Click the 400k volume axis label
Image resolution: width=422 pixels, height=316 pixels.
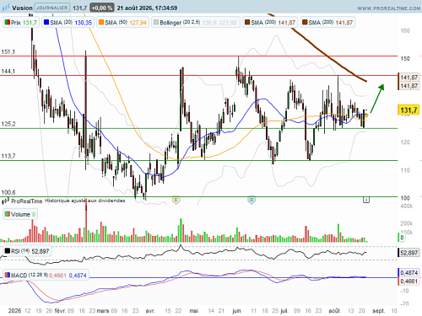(407, 206)
